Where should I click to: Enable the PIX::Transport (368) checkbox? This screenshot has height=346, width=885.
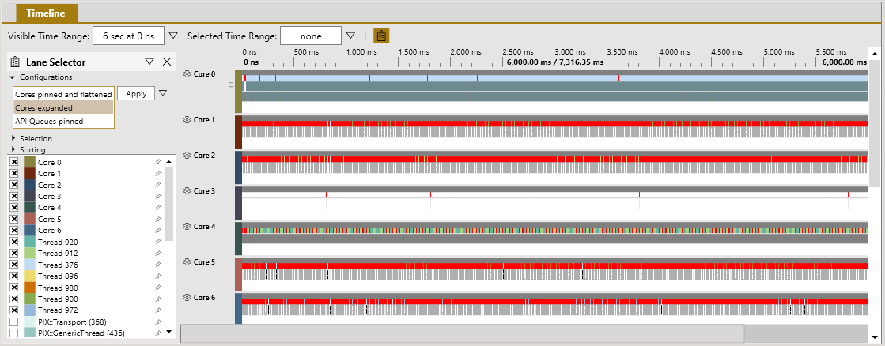(14, 322)
